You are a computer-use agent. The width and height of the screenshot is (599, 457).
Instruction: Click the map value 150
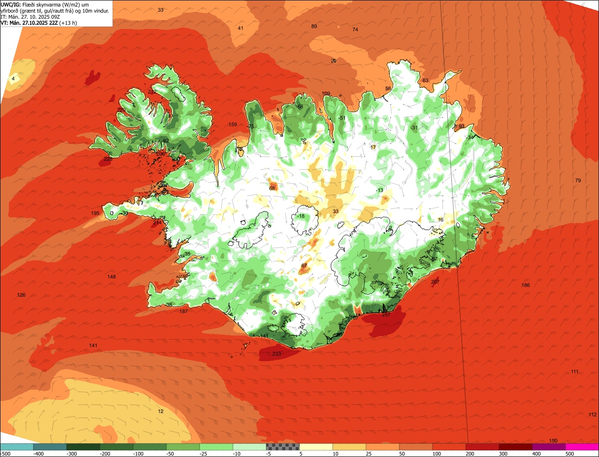[x=553, y=441]
